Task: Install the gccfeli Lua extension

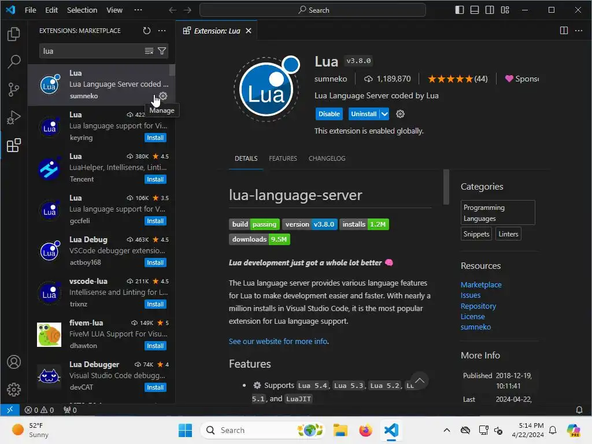Action: (155, 221)
